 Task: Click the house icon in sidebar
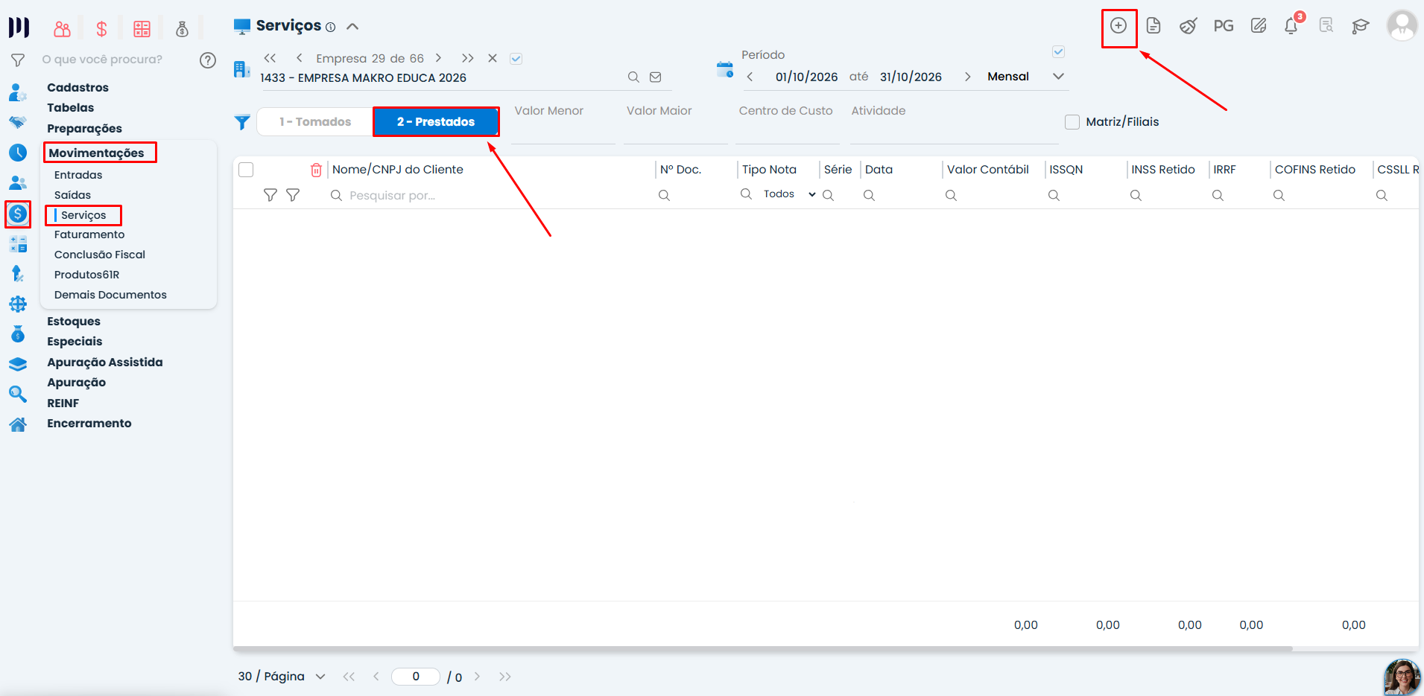click(18, 424)
